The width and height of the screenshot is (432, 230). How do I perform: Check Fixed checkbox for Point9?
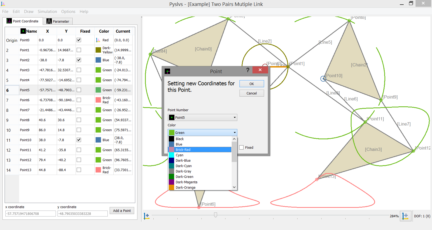pyautogui.click(x=79, y=130)
